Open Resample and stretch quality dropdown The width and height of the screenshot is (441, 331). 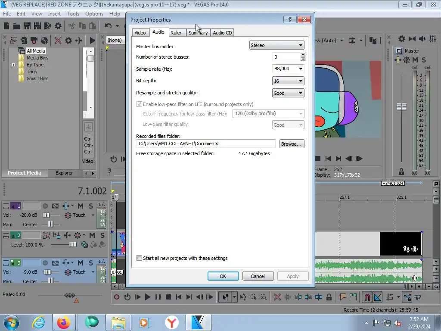(x=288, y=93)
